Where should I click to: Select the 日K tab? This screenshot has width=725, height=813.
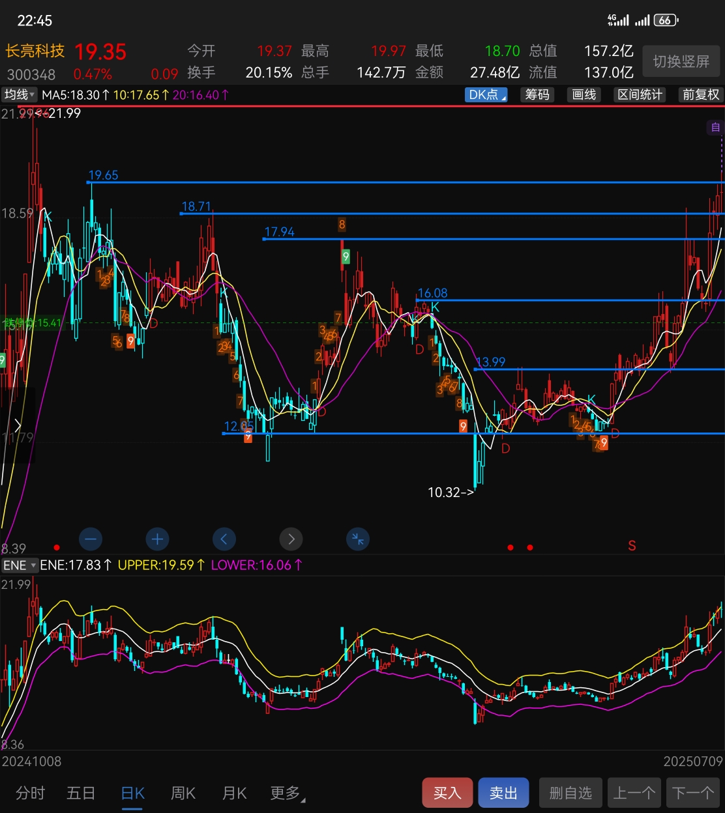tap(132, 793)
